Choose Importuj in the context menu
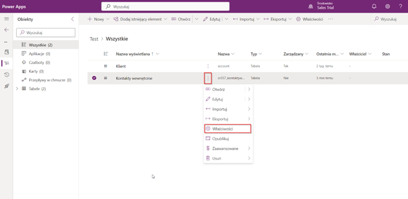The image size is (408, 199). (228, 109)
